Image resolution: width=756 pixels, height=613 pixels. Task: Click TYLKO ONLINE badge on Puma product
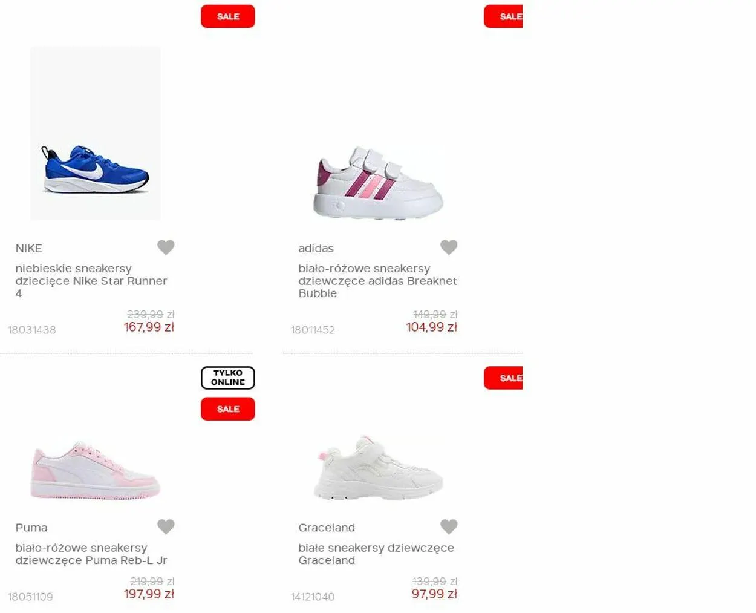click(x=228, y=378)
